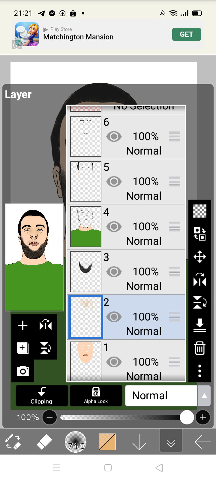Enable Clipping for the current layer

point(42,396)
